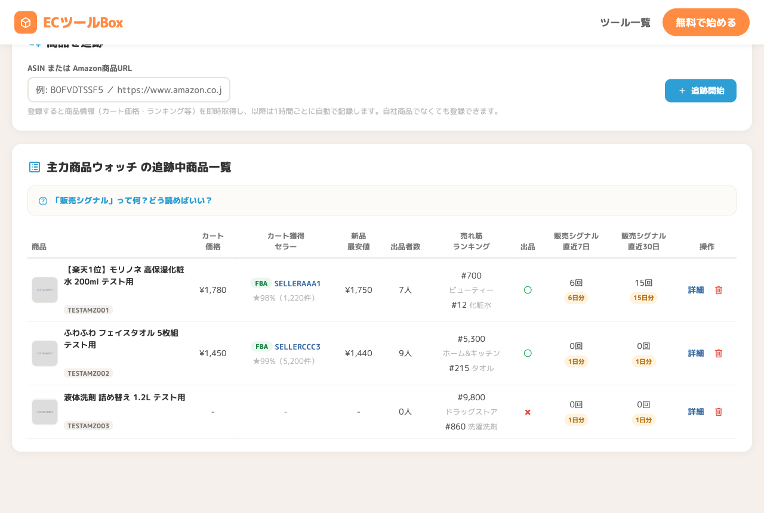Viewport: 764px width, 513px height.
Task: Click cart price ¥1,450
Action: 213,353
